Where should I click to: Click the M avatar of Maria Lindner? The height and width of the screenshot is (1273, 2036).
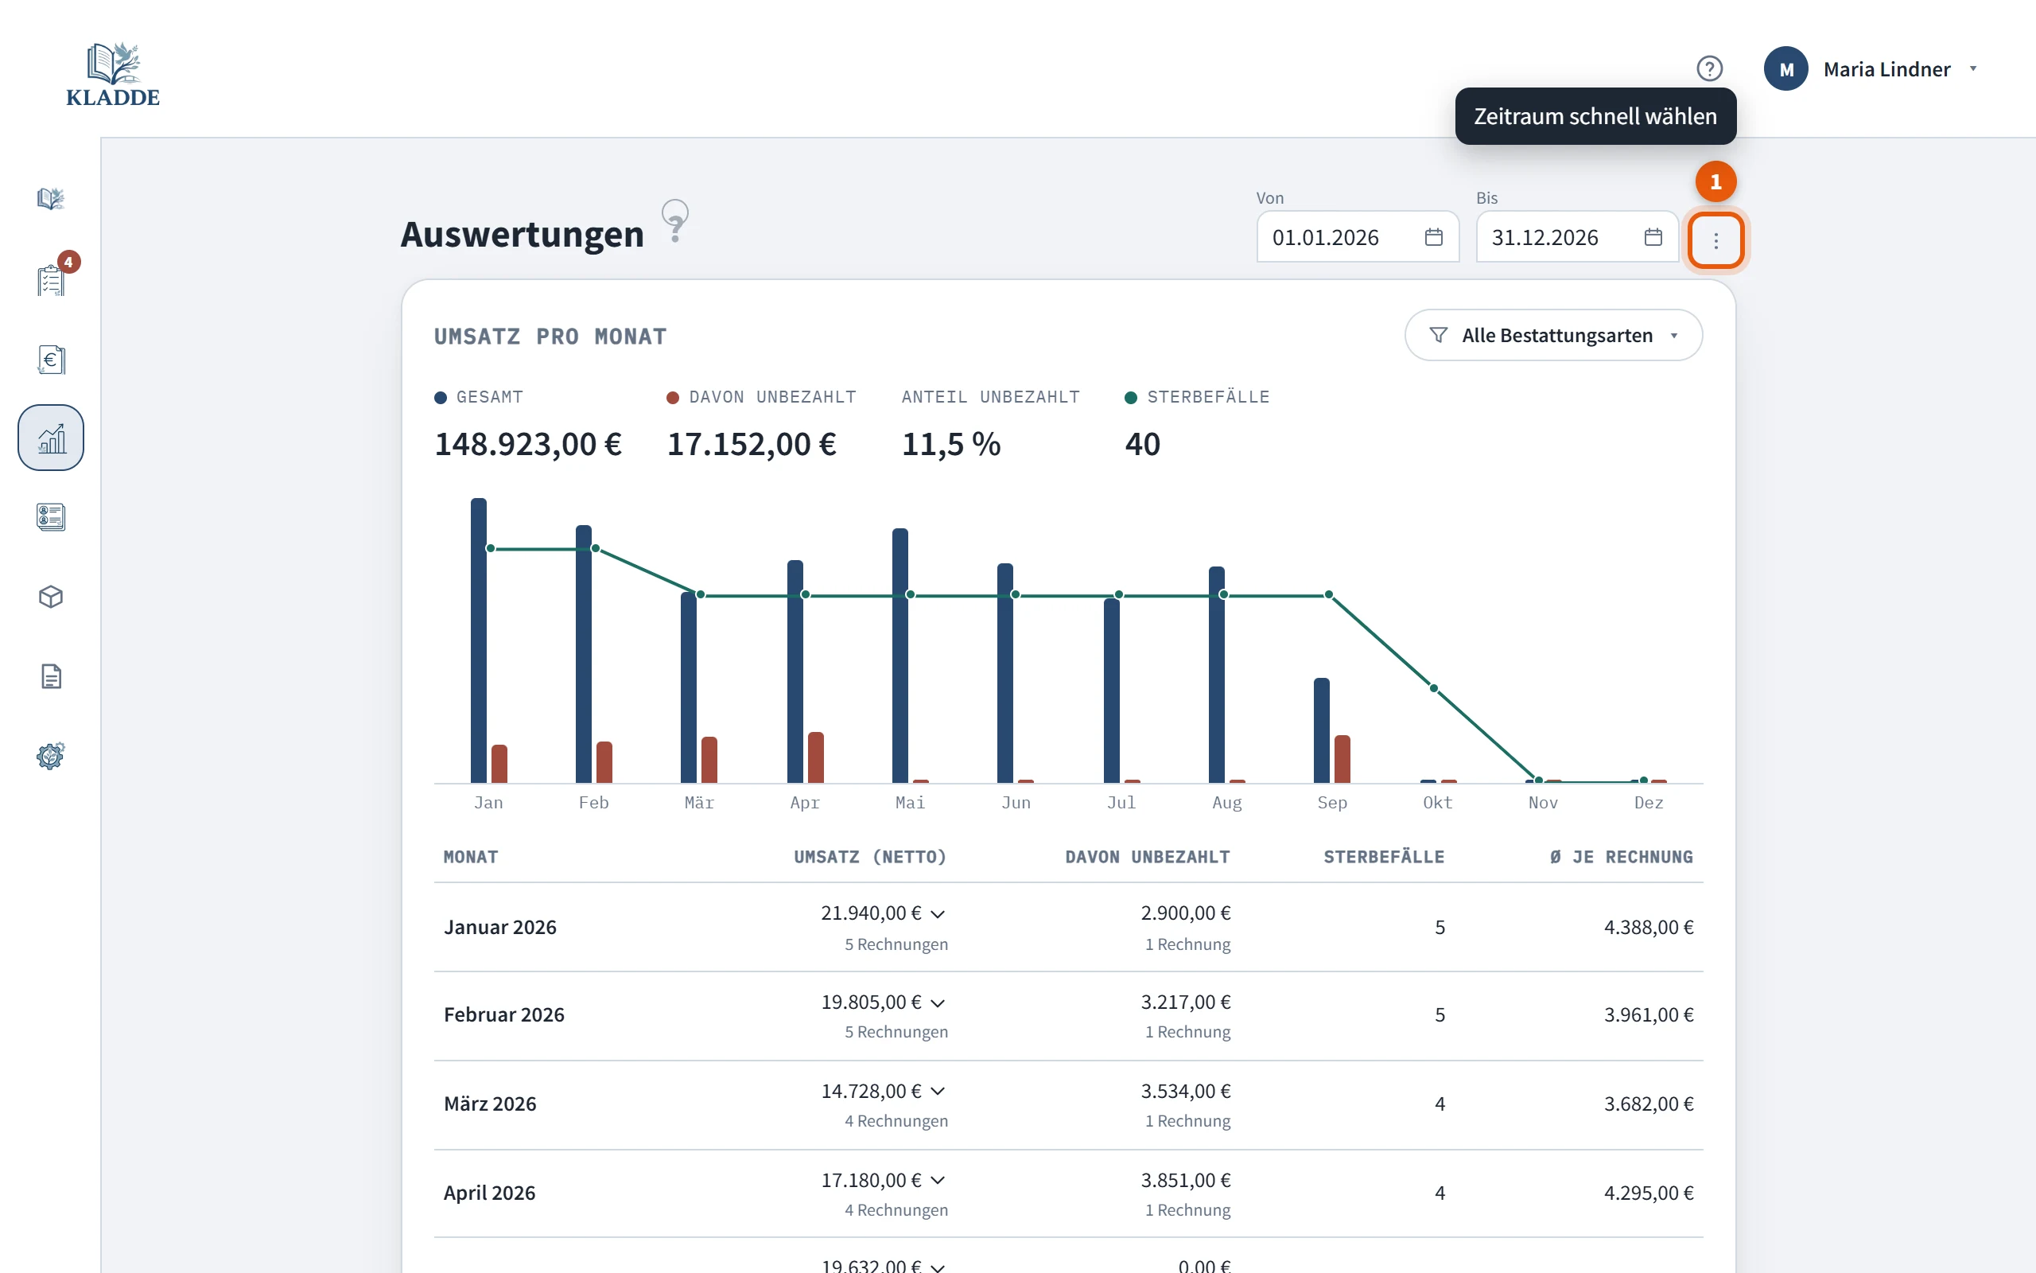[x=1785, y=69]
